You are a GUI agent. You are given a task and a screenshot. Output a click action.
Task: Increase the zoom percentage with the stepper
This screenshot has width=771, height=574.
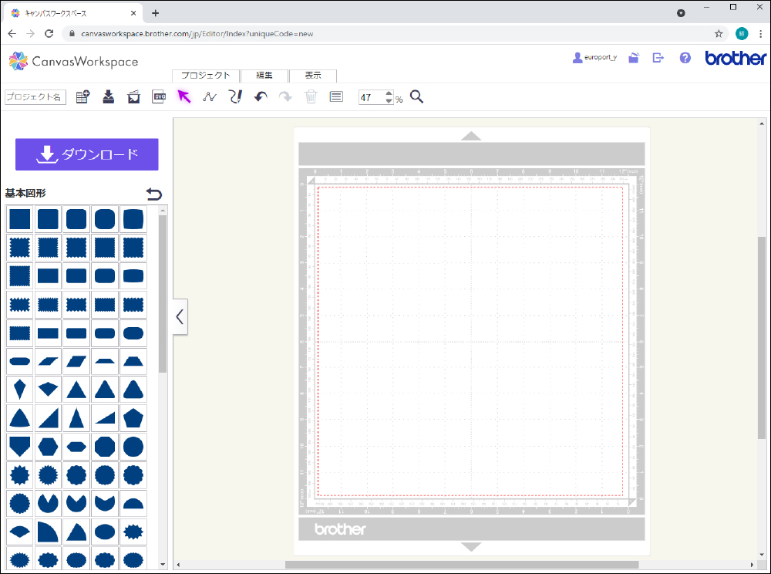(388, 94)
